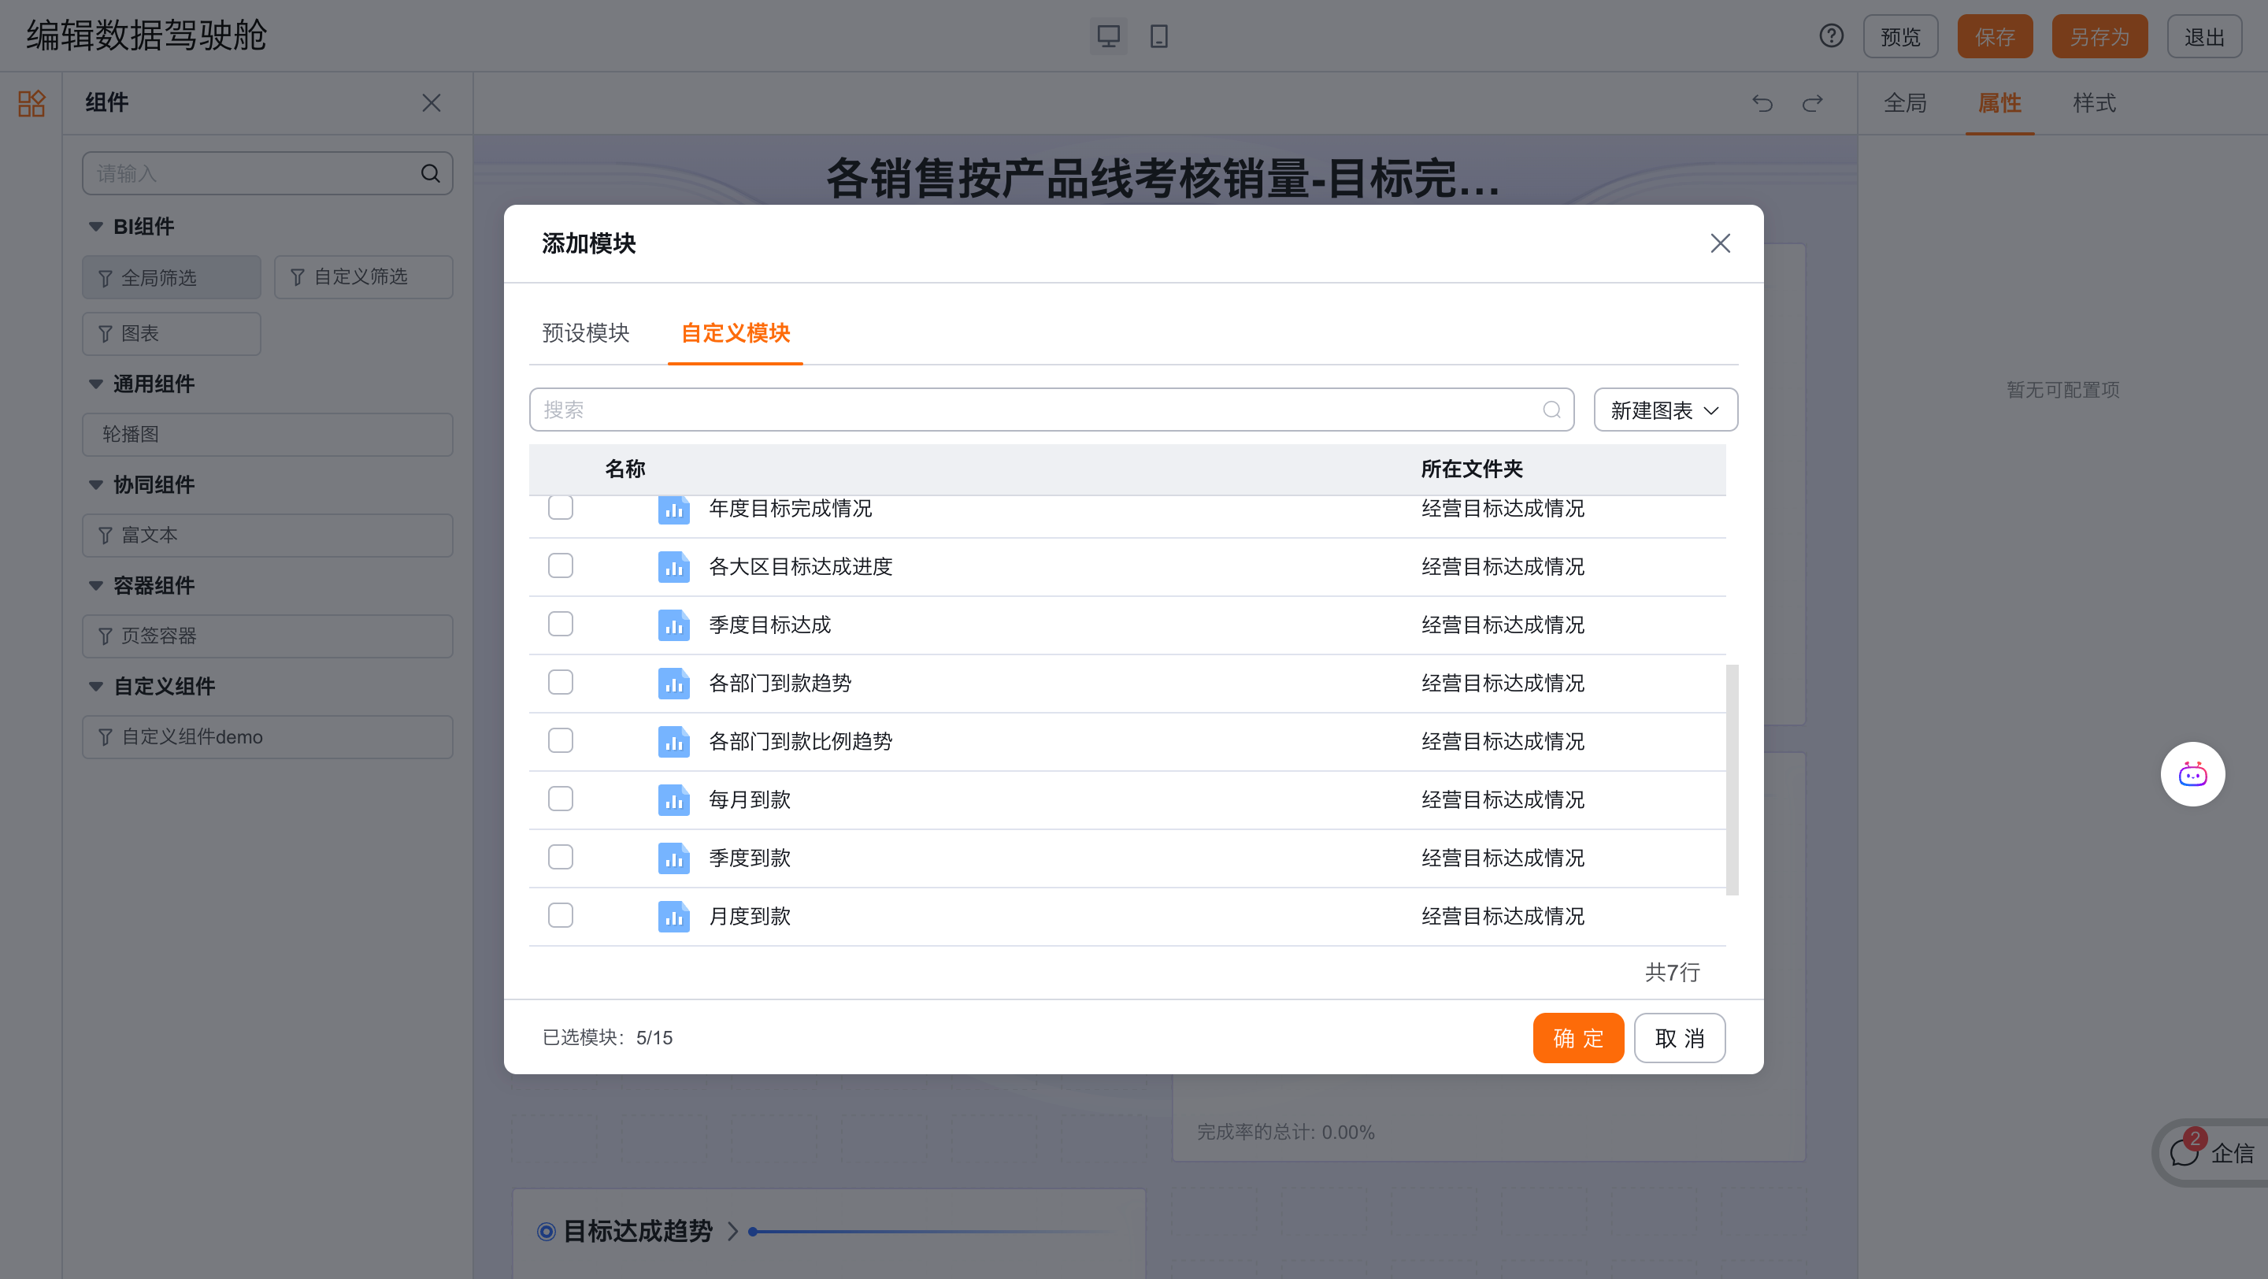Tick the 每月到款 checkbox
This screenshot has width=2268, height=1279.
pyautogui.click(x=560, y=799)
